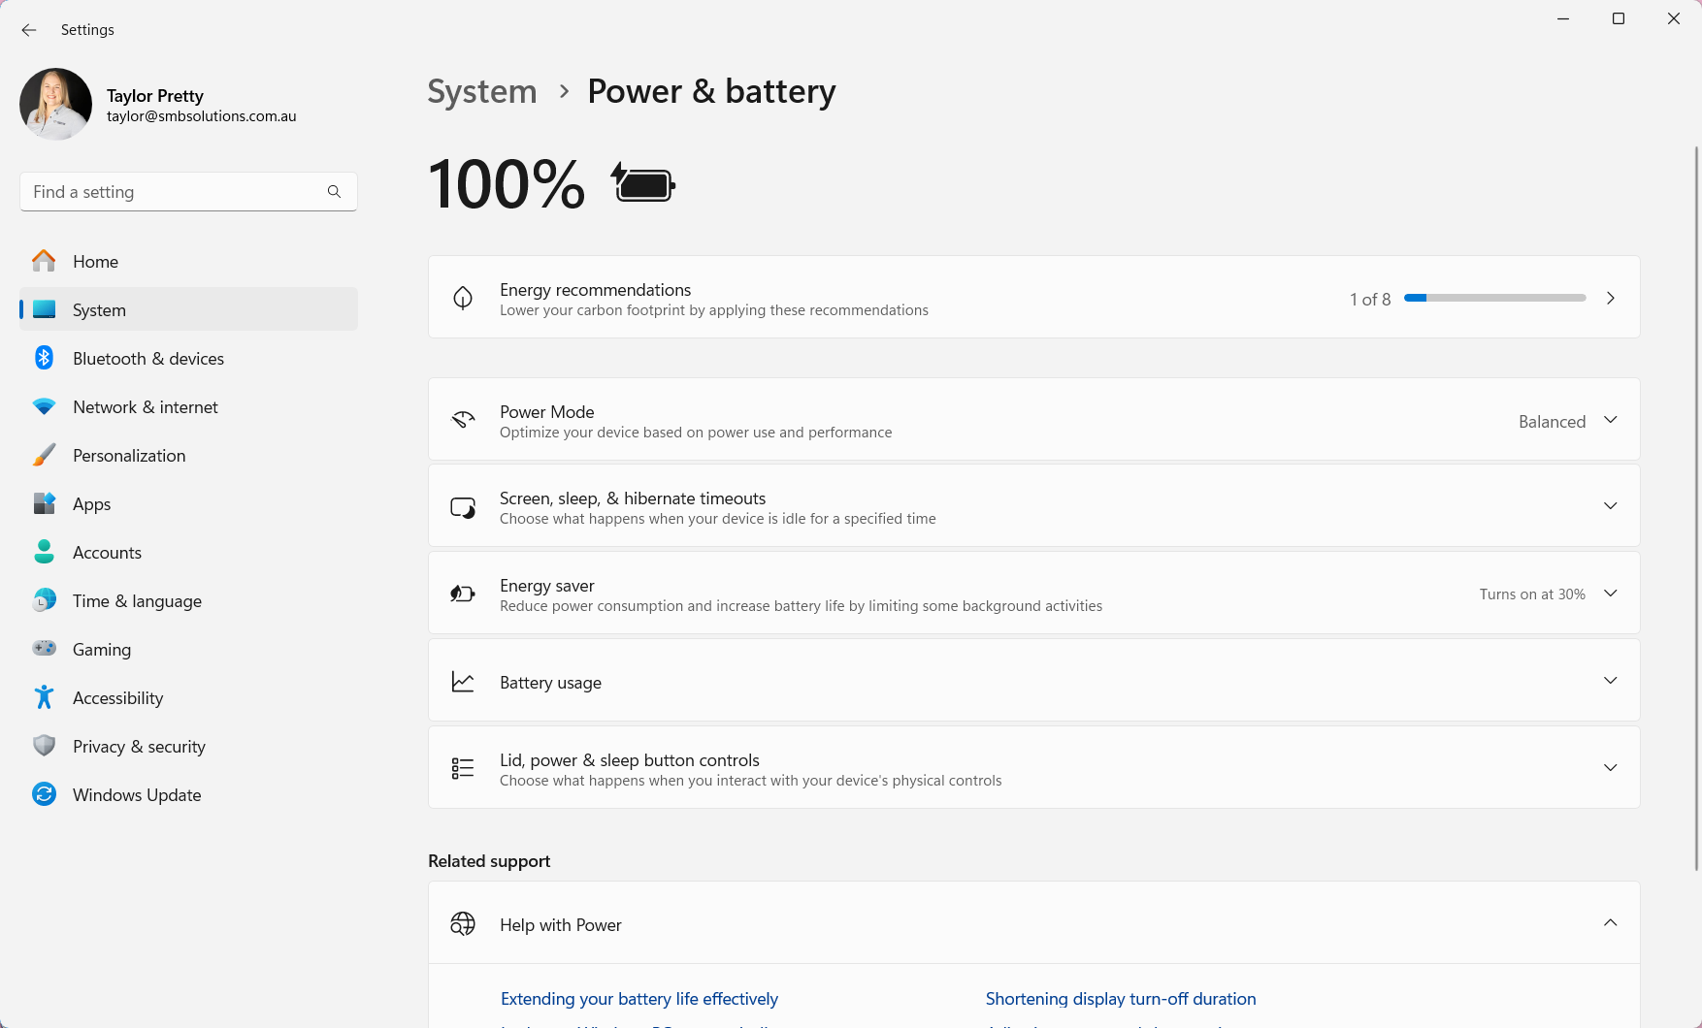Click the search magnifier icon
The height and width of the screenshot is (1028, 1702).
pyautogui.click(x=334, y=192)
